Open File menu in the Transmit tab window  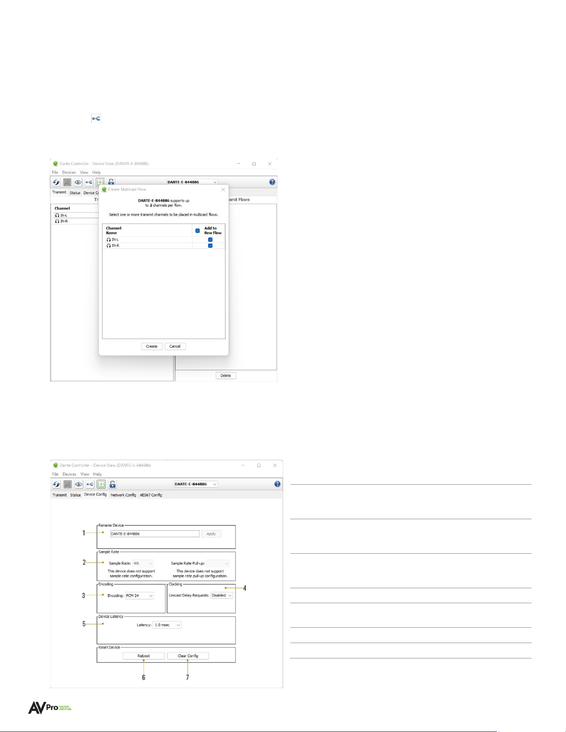[x=55, y=173]
